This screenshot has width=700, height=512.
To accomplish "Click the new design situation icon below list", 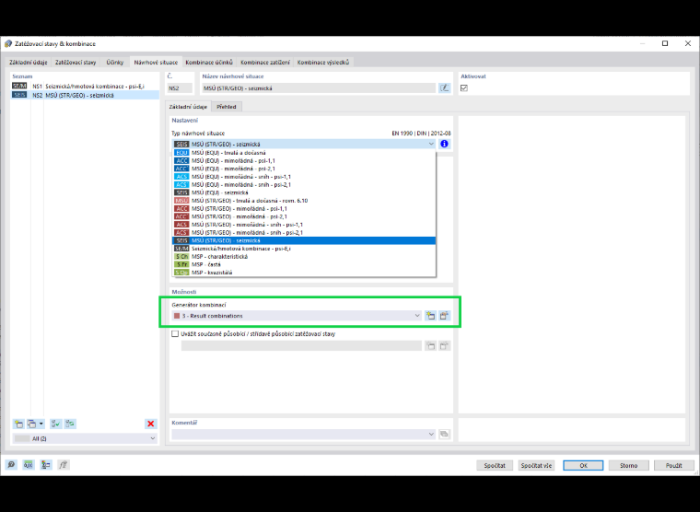I will tap(18, 424).
